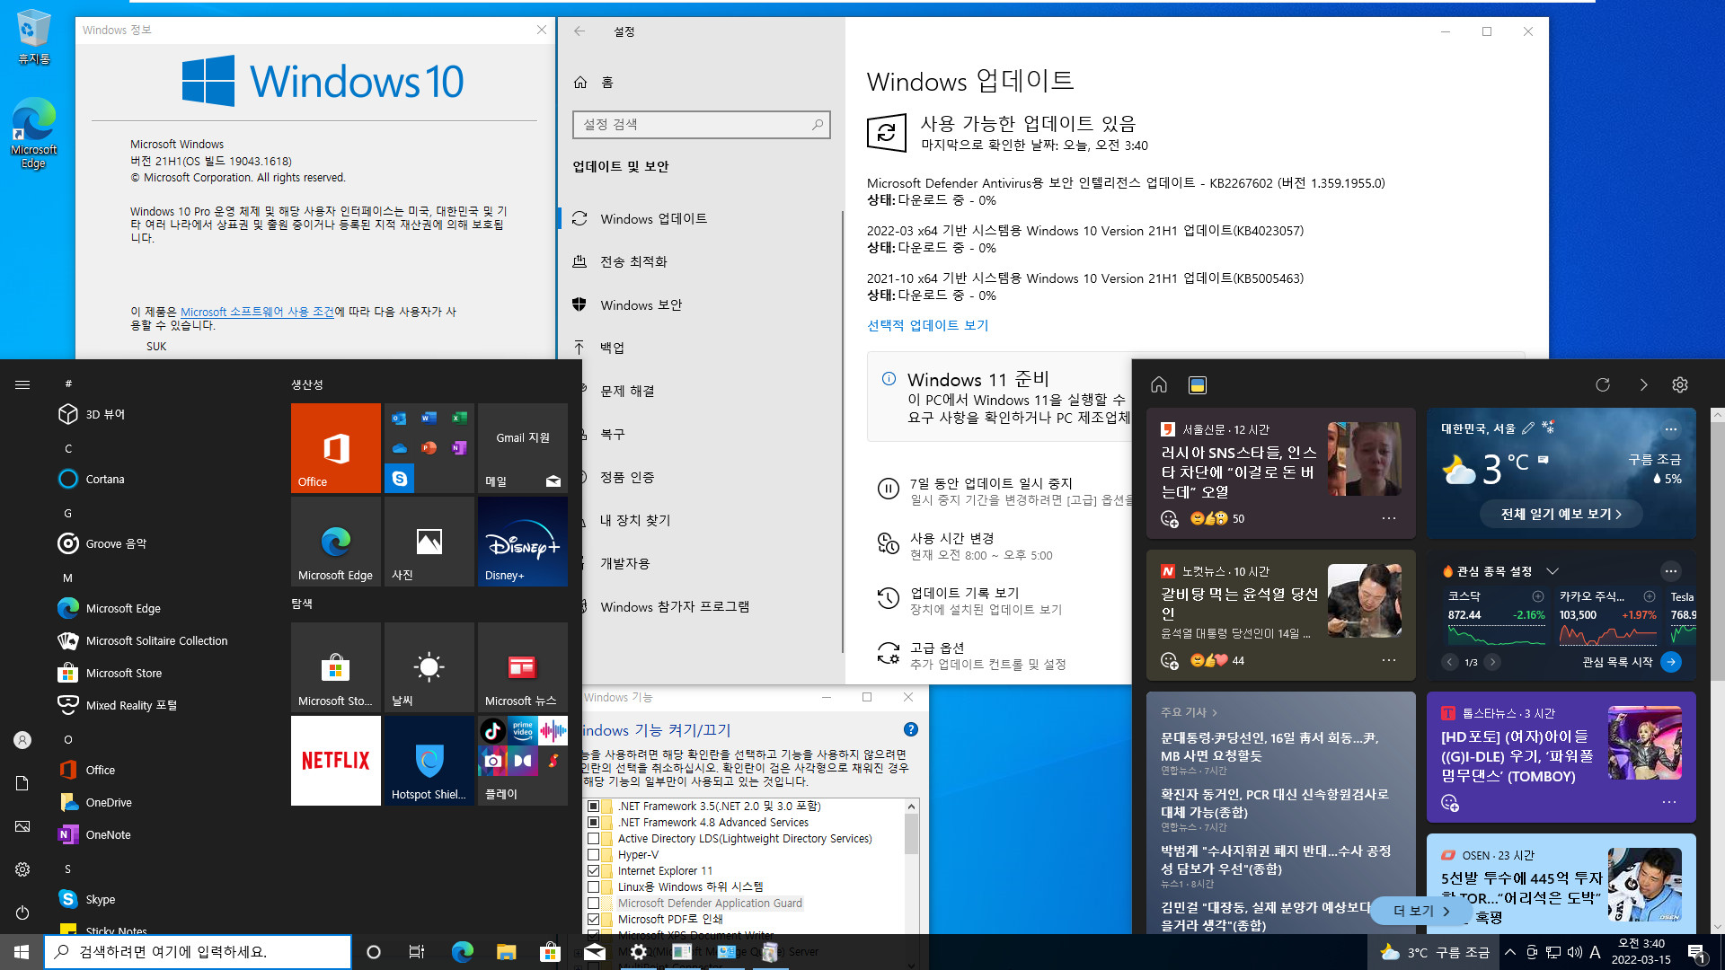Show hidden system tray icons
The image size is (1725, 970).
point(1510,952)
